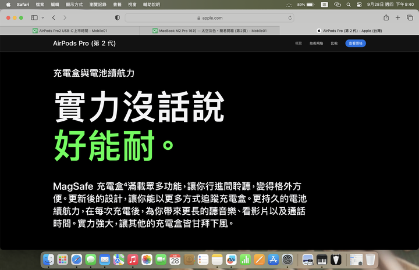Open the 書籤 menu
Viewport: 419px width, 270px height.
[118, 5]
